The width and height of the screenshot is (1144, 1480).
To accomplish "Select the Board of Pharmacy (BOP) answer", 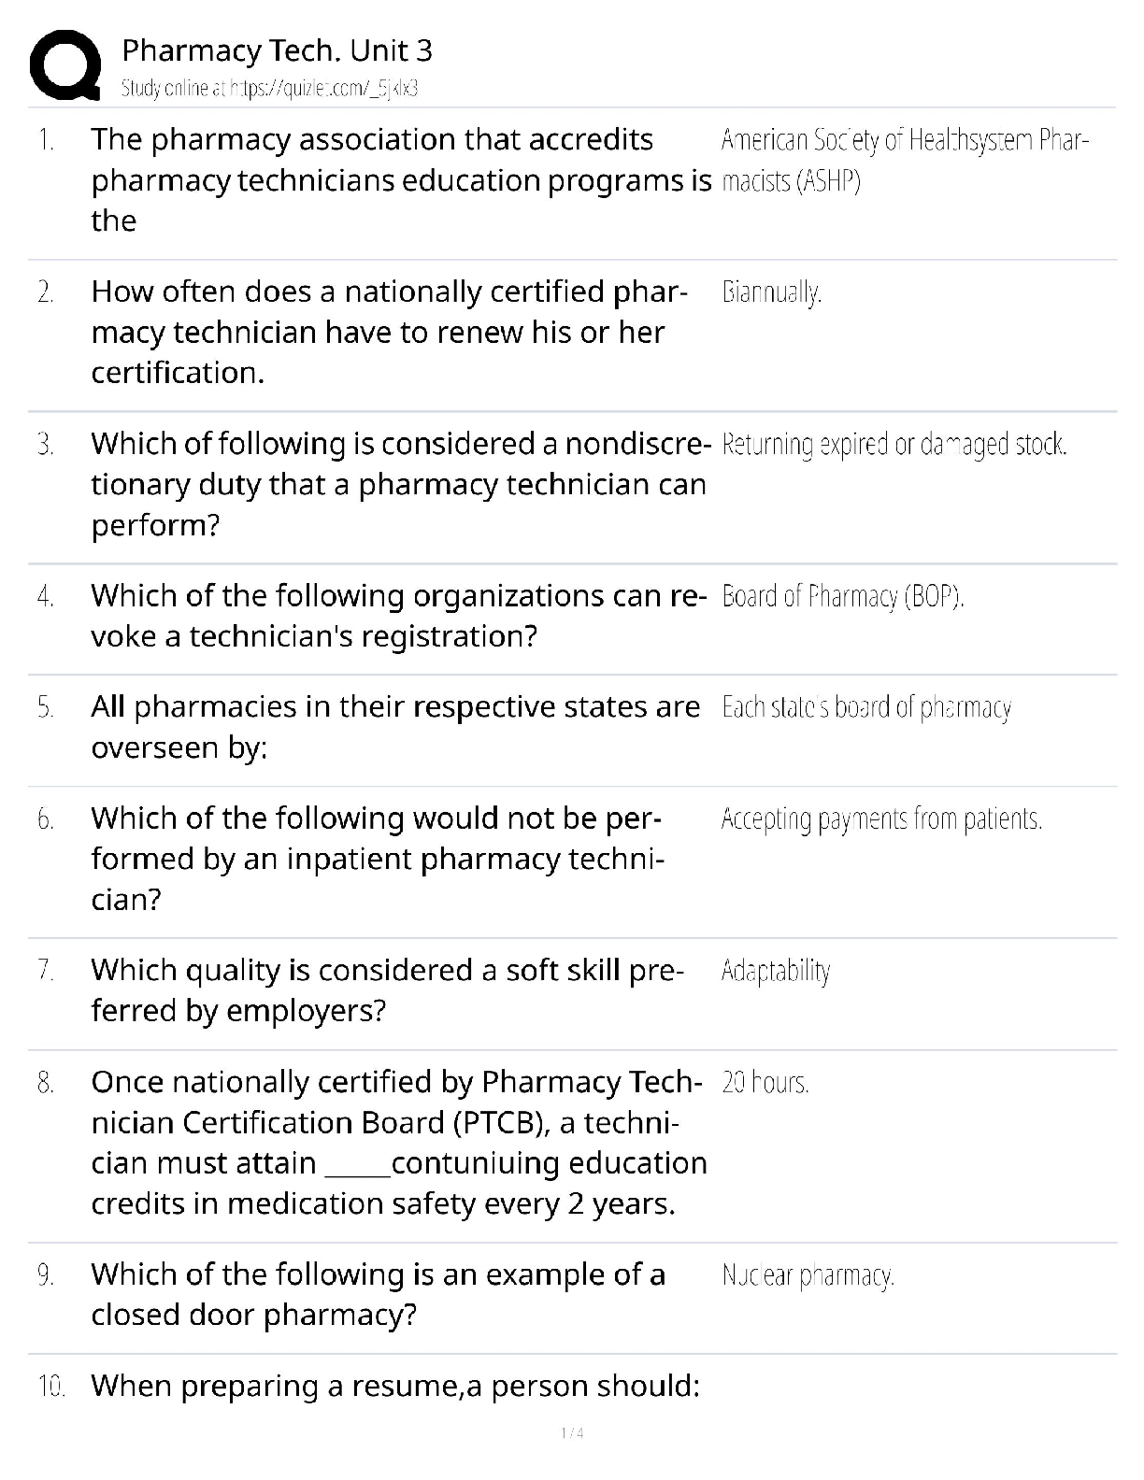I will click(x=842, y=596).
